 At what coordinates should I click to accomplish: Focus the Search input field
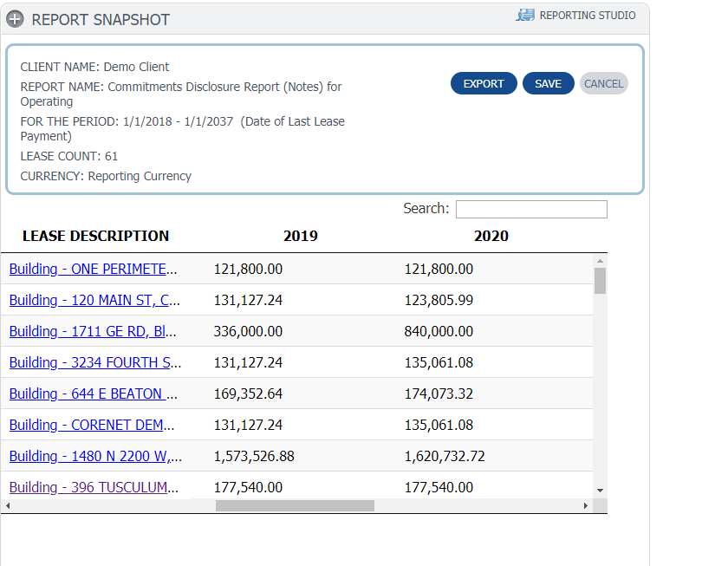[x=531, y=209]
